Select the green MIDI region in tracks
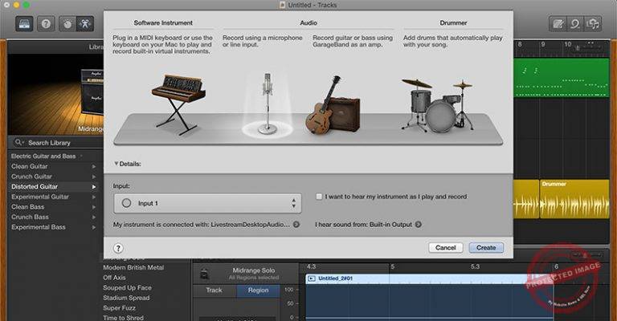Image resolution: width=617 pixels, height=321 pixels. [x=562, y=77]
